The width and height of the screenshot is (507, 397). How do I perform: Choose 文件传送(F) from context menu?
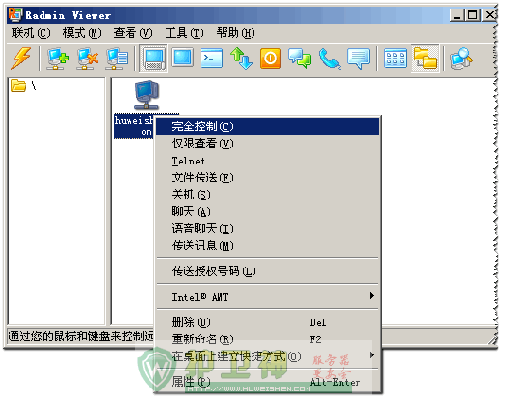268,178
